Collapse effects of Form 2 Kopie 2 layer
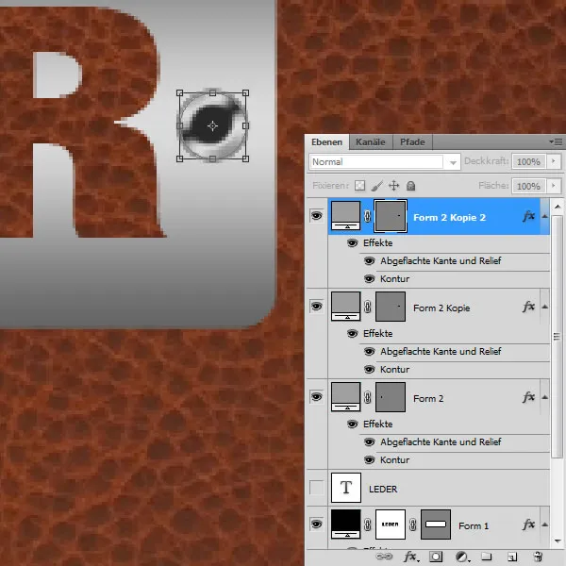566x566 pixels. click(x=544, y=216)
